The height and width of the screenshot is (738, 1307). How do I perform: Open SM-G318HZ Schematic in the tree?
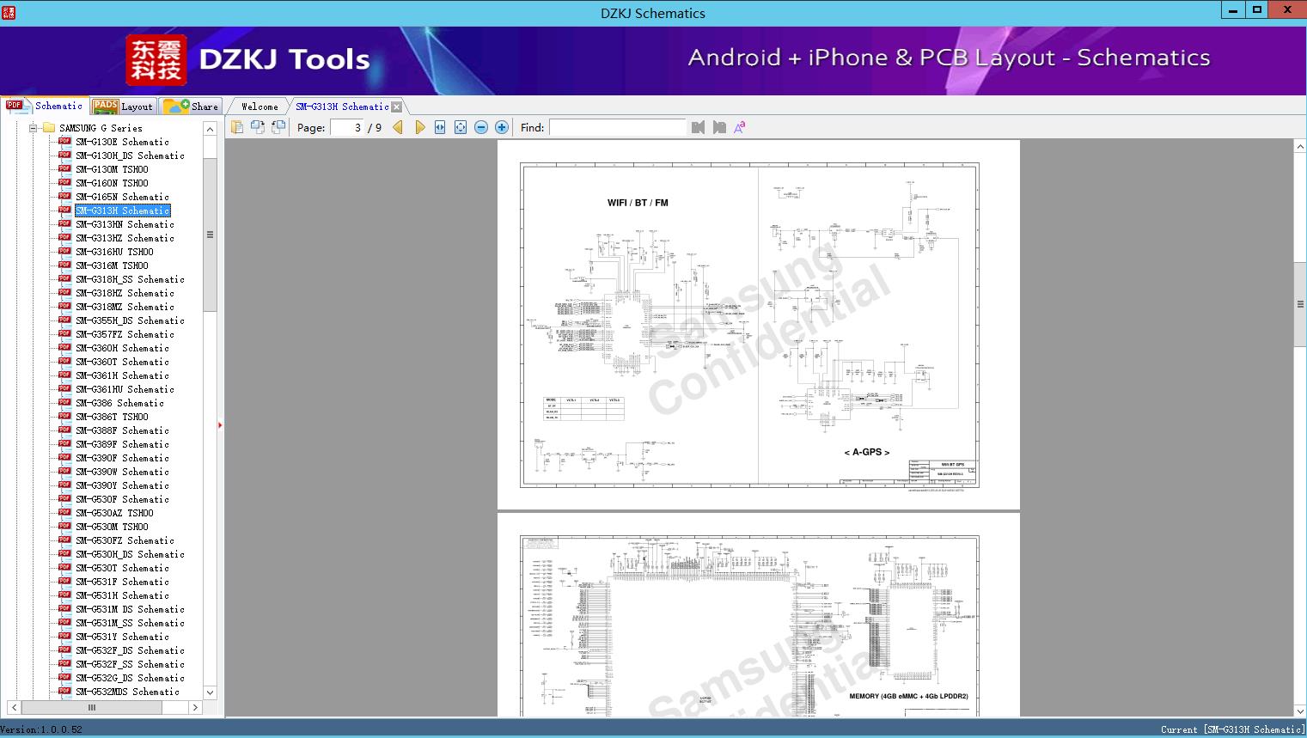point(125,293)
